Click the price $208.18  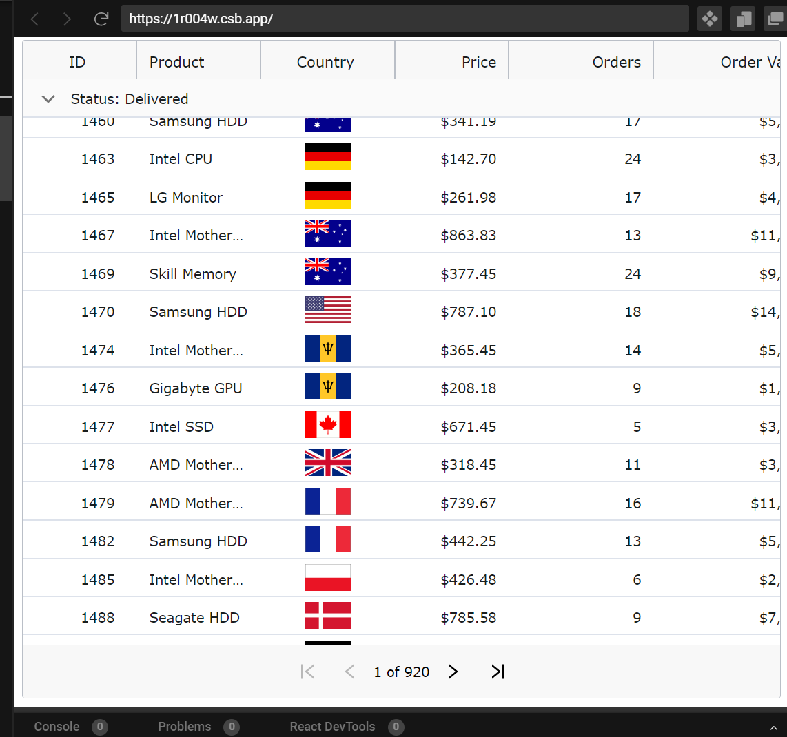469,388
